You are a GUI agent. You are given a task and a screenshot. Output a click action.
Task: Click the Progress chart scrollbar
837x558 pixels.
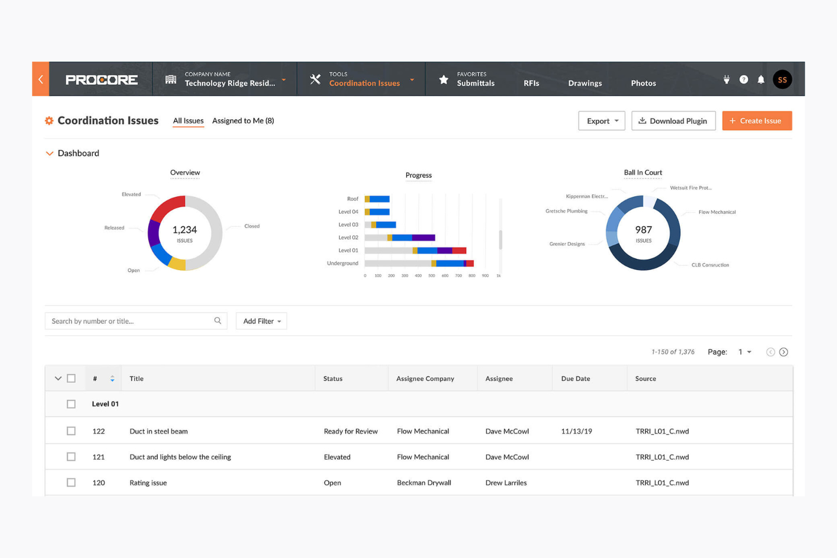pos(501,239)
